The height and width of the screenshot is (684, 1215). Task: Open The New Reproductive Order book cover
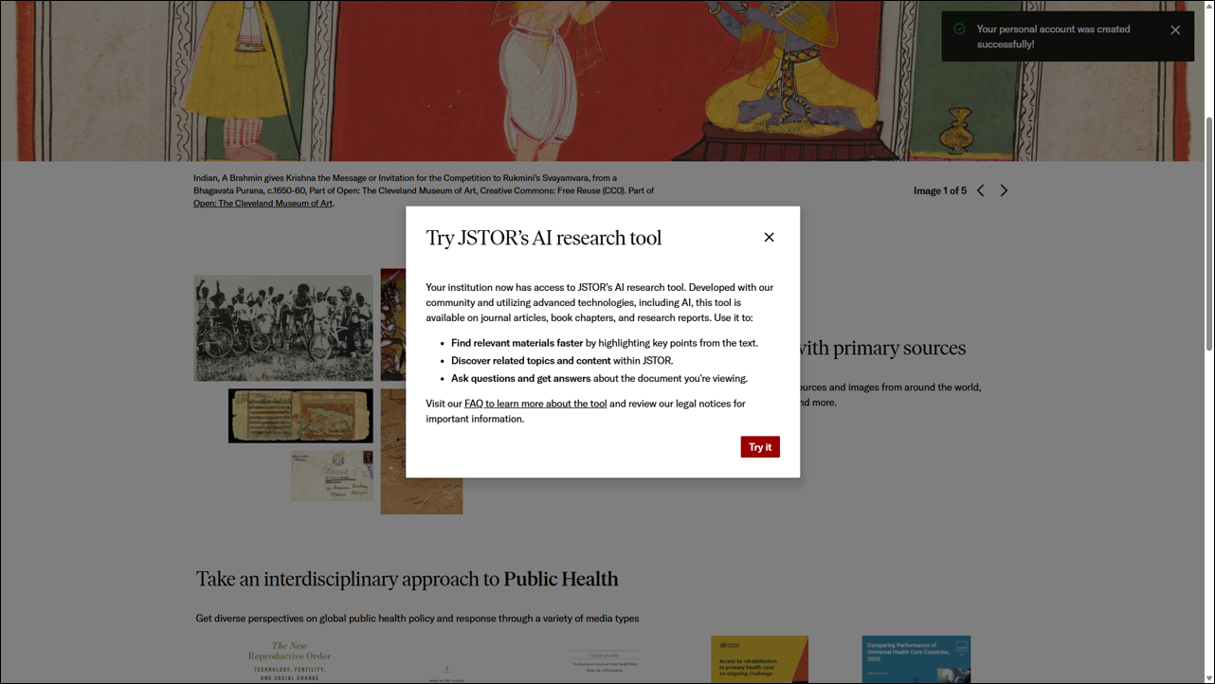(290, 661)
